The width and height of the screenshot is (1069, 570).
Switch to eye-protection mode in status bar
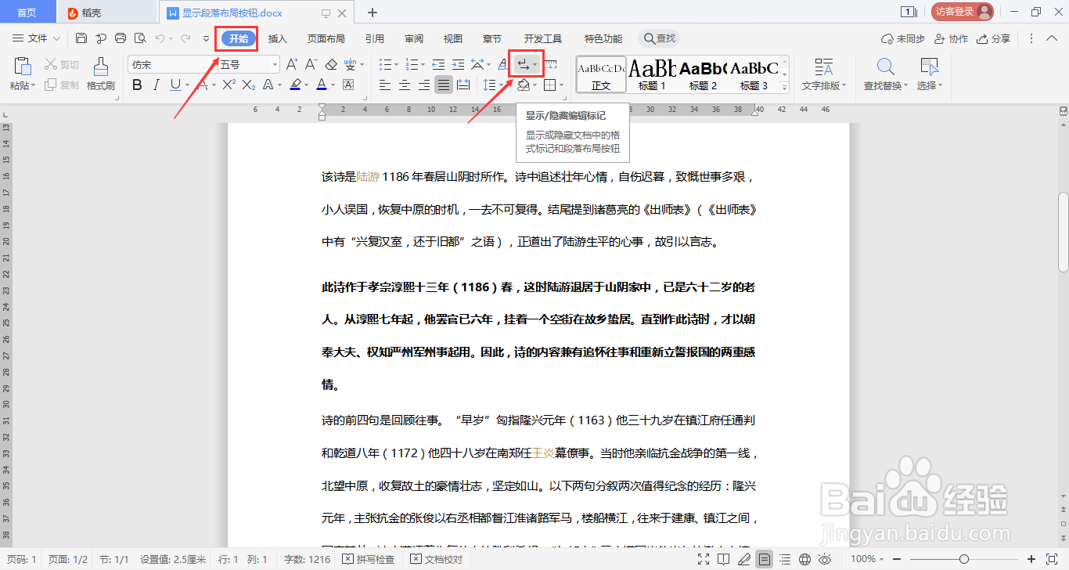tap(823, 559)
